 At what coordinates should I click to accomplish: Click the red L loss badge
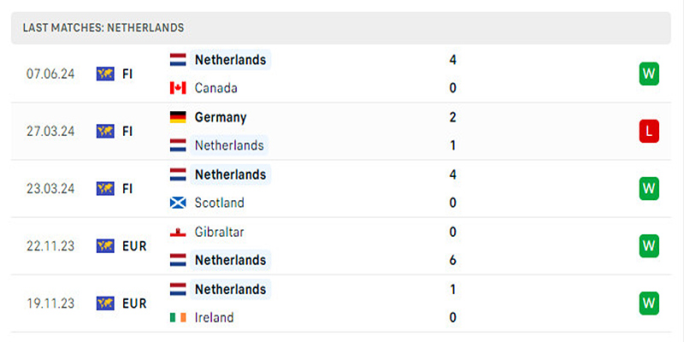(x=649, y=131)
